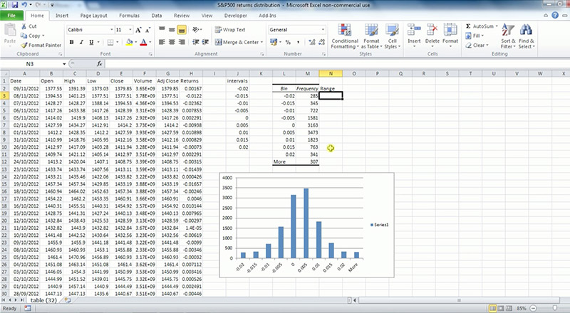Click Format cells icon
The height and width of the screenshot is (313, 570).
pyautogui.click(x=450, y=30)
